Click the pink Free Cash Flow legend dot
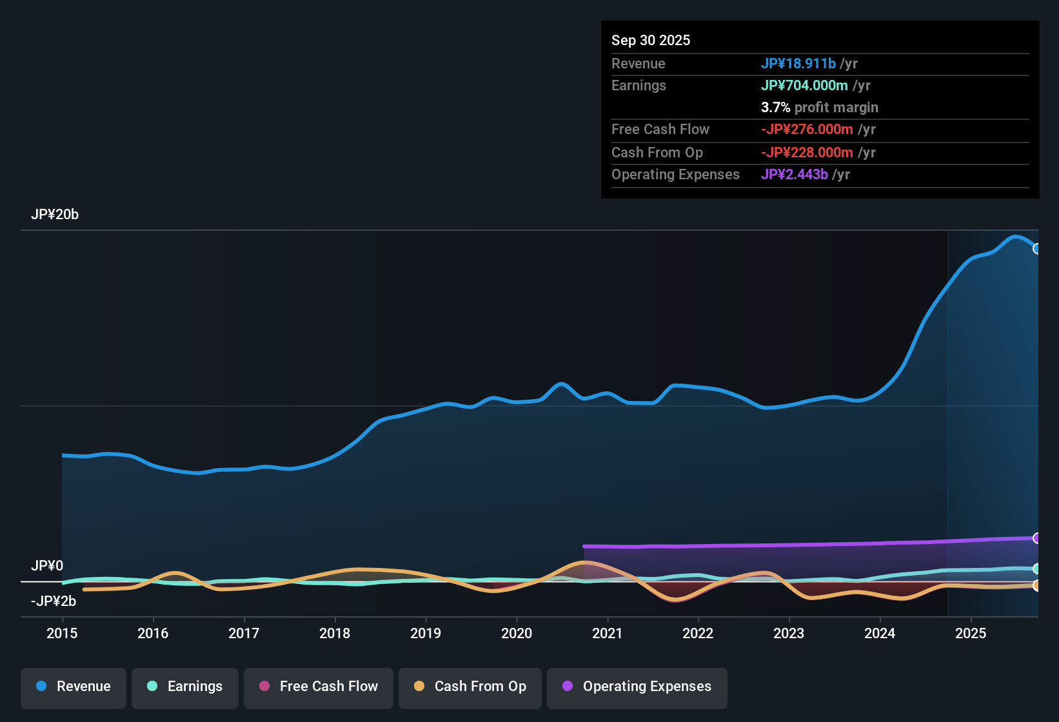The width and height of the screenshot is (1059, 722). pos(264,687)
